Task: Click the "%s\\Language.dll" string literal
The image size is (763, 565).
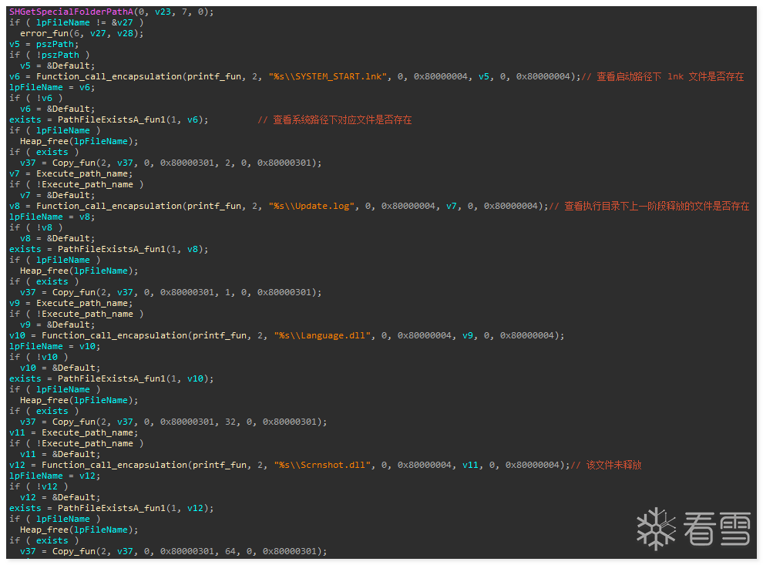Action: click(323, 335)
